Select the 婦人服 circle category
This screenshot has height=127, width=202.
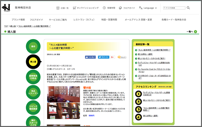click(x=33, y=62)
